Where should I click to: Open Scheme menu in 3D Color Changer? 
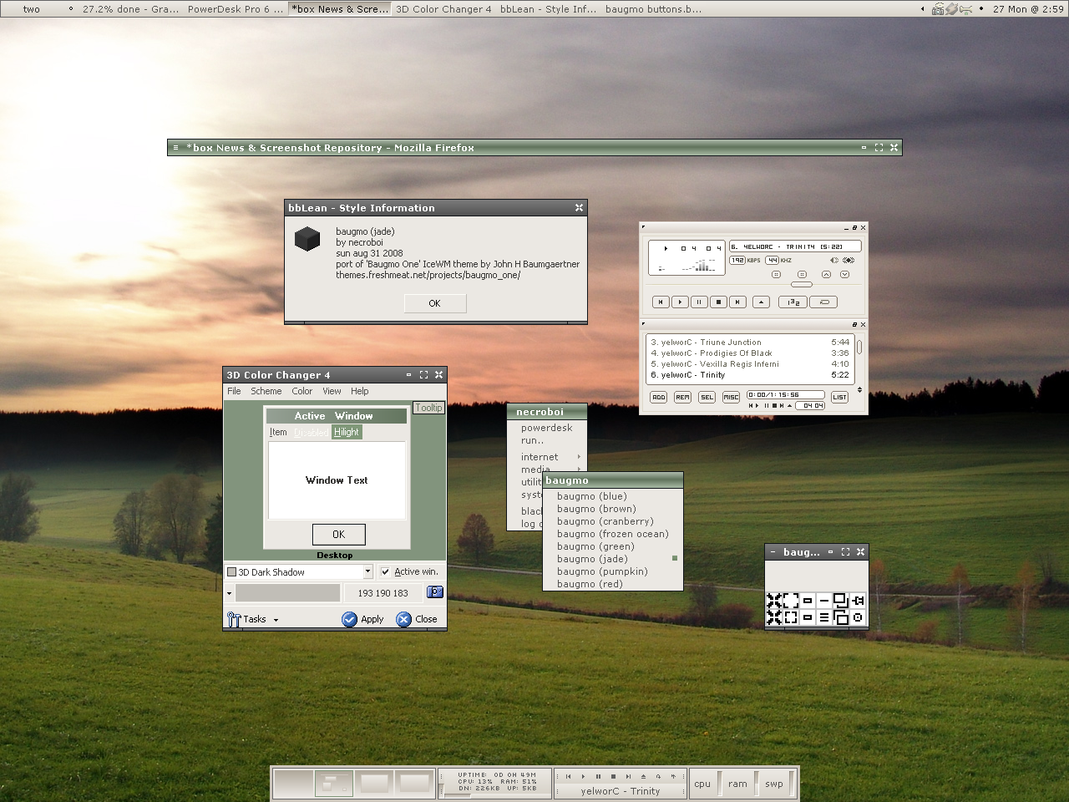click(266, 391)
